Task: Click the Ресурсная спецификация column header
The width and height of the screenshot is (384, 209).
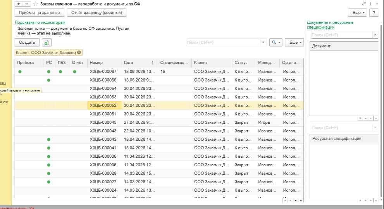Action: coord(344,138)
